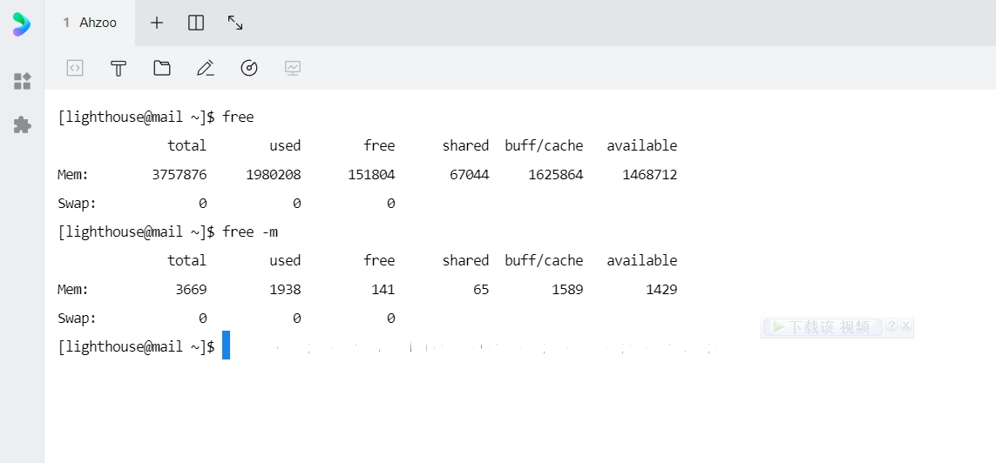Click the question mark help button
The width and height of the screenshot is (996, 463).
891,326
